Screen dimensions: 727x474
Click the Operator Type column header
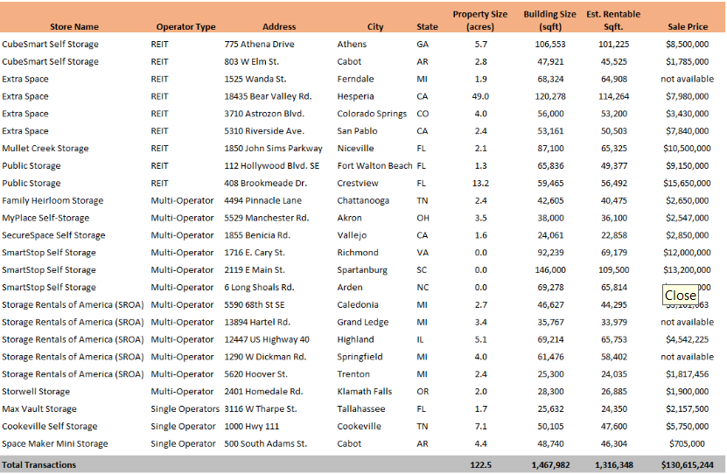coord(185,27)
